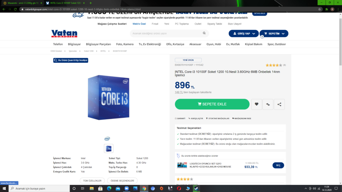Click Stoktaki Mağazalar link

tap(218, 119)
